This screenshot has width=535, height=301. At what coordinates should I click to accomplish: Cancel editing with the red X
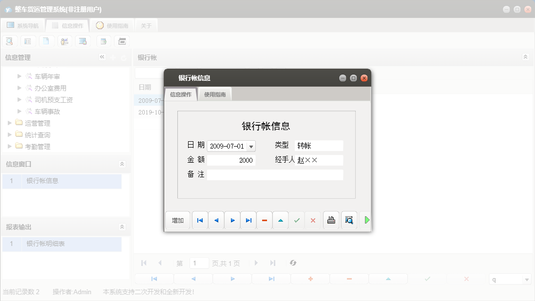pos(313,220)
